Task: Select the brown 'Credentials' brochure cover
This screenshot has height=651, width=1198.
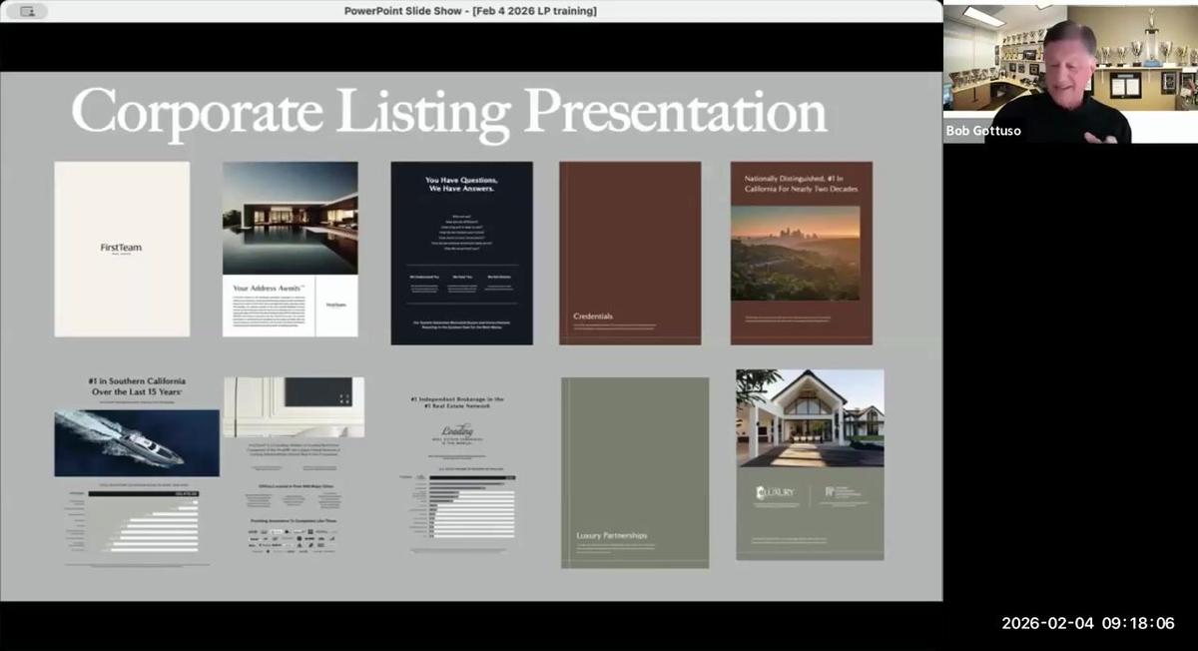Action: click(630, 251)
